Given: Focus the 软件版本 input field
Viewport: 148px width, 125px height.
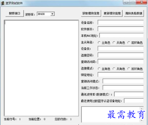Looking at the screenshot, I should [x=121, y=29].
